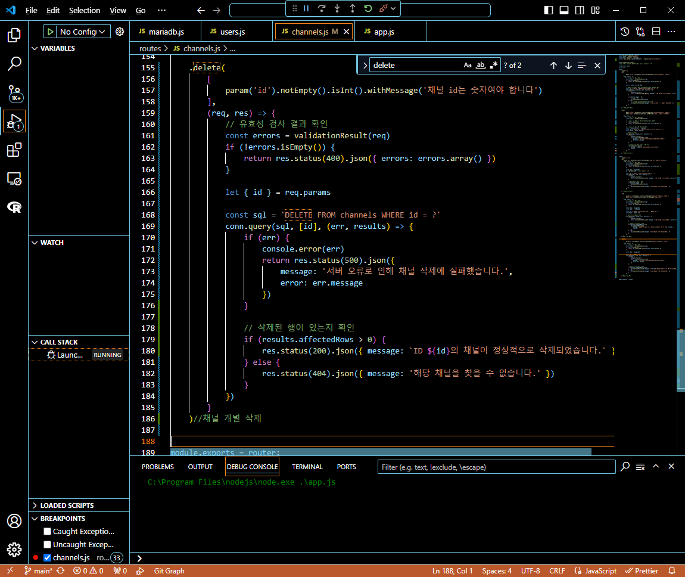Go back in navigation history
The image size is (685, 577).
tap(201, 10)
